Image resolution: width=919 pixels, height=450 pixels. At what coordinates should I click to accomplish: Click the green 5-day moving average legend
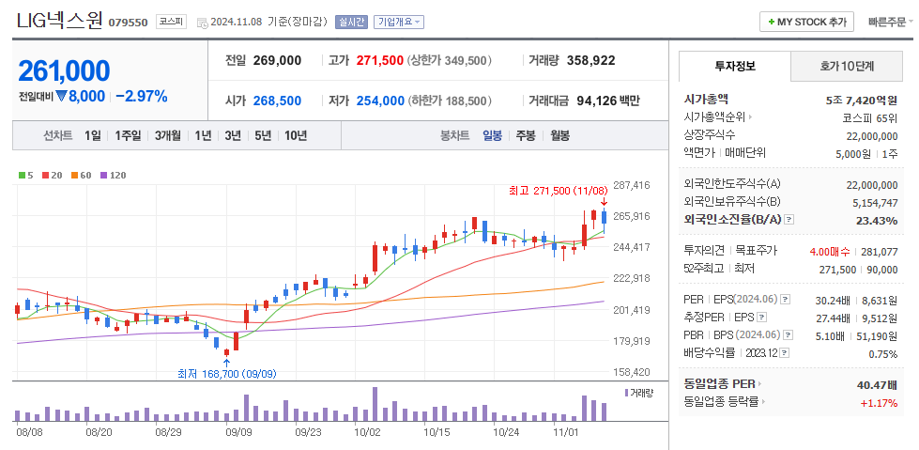(x=25, y=175)
